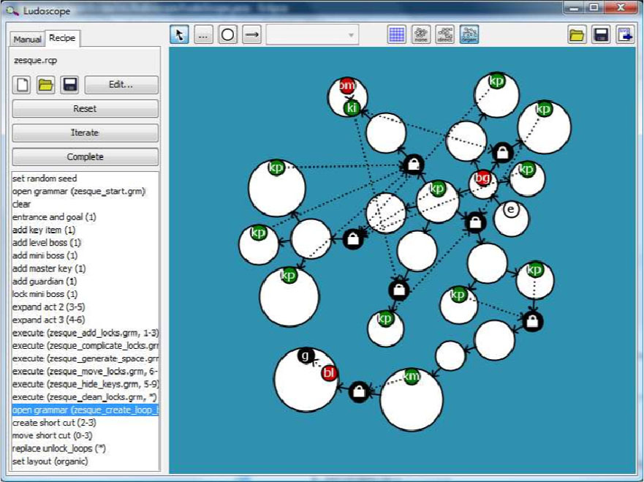The width and height of the screenshot is (644, 482).
Task: Switch layout mode to 'none'
Action: click(420, 33)
